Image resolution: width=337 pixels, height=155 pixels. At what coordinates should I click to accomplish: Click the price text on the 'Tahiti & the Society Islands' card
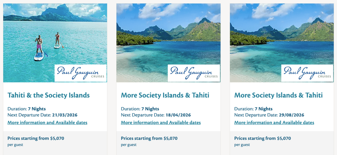coord(36,138)
